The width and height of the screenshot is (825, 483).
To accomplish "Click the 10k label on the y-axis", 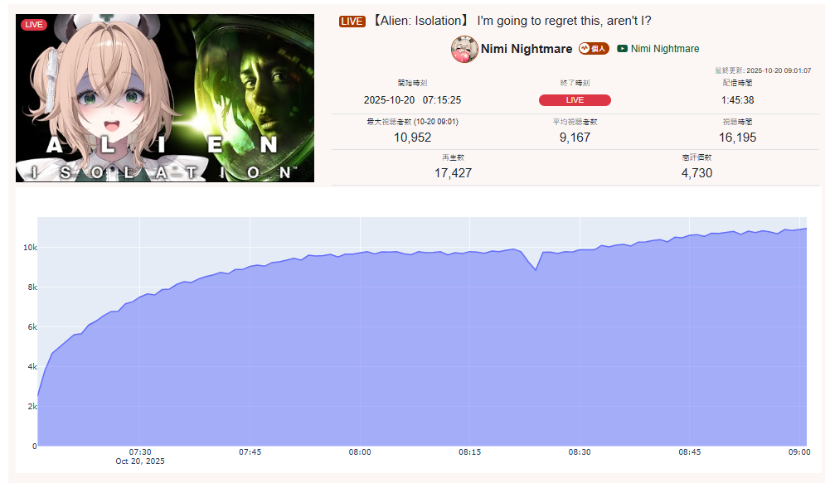I will tap(30, 247).
